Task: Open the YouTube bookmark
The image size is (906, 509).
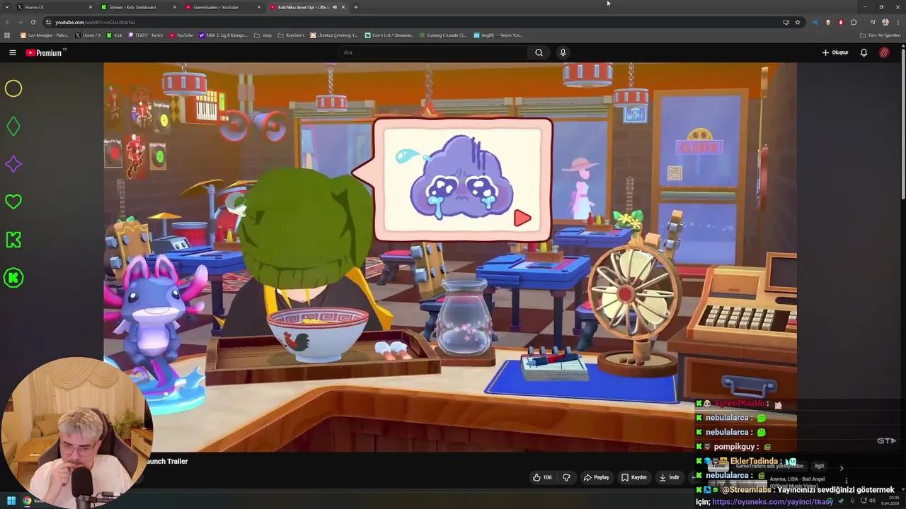Action: pyautogui.click(x=181, y=35)
